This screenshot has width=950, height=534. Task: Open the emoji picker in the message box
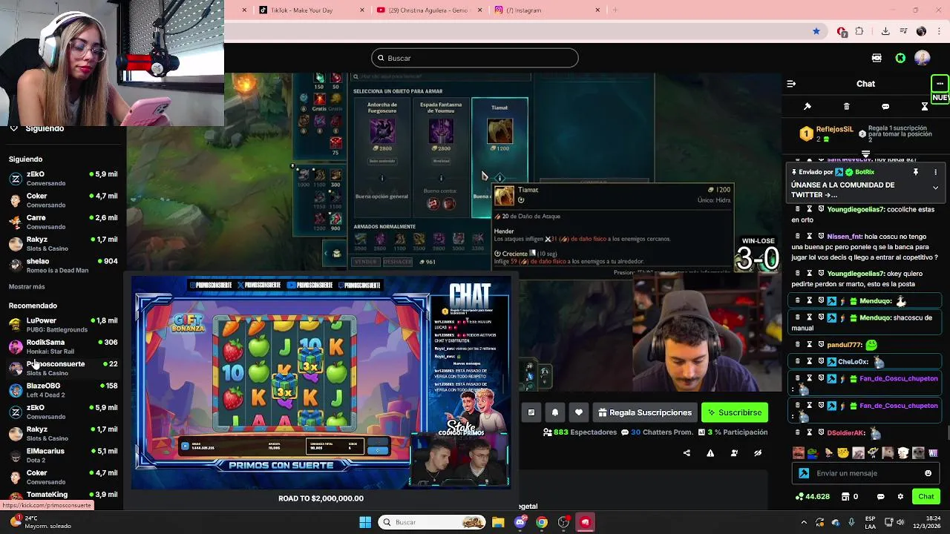(928, 473)
